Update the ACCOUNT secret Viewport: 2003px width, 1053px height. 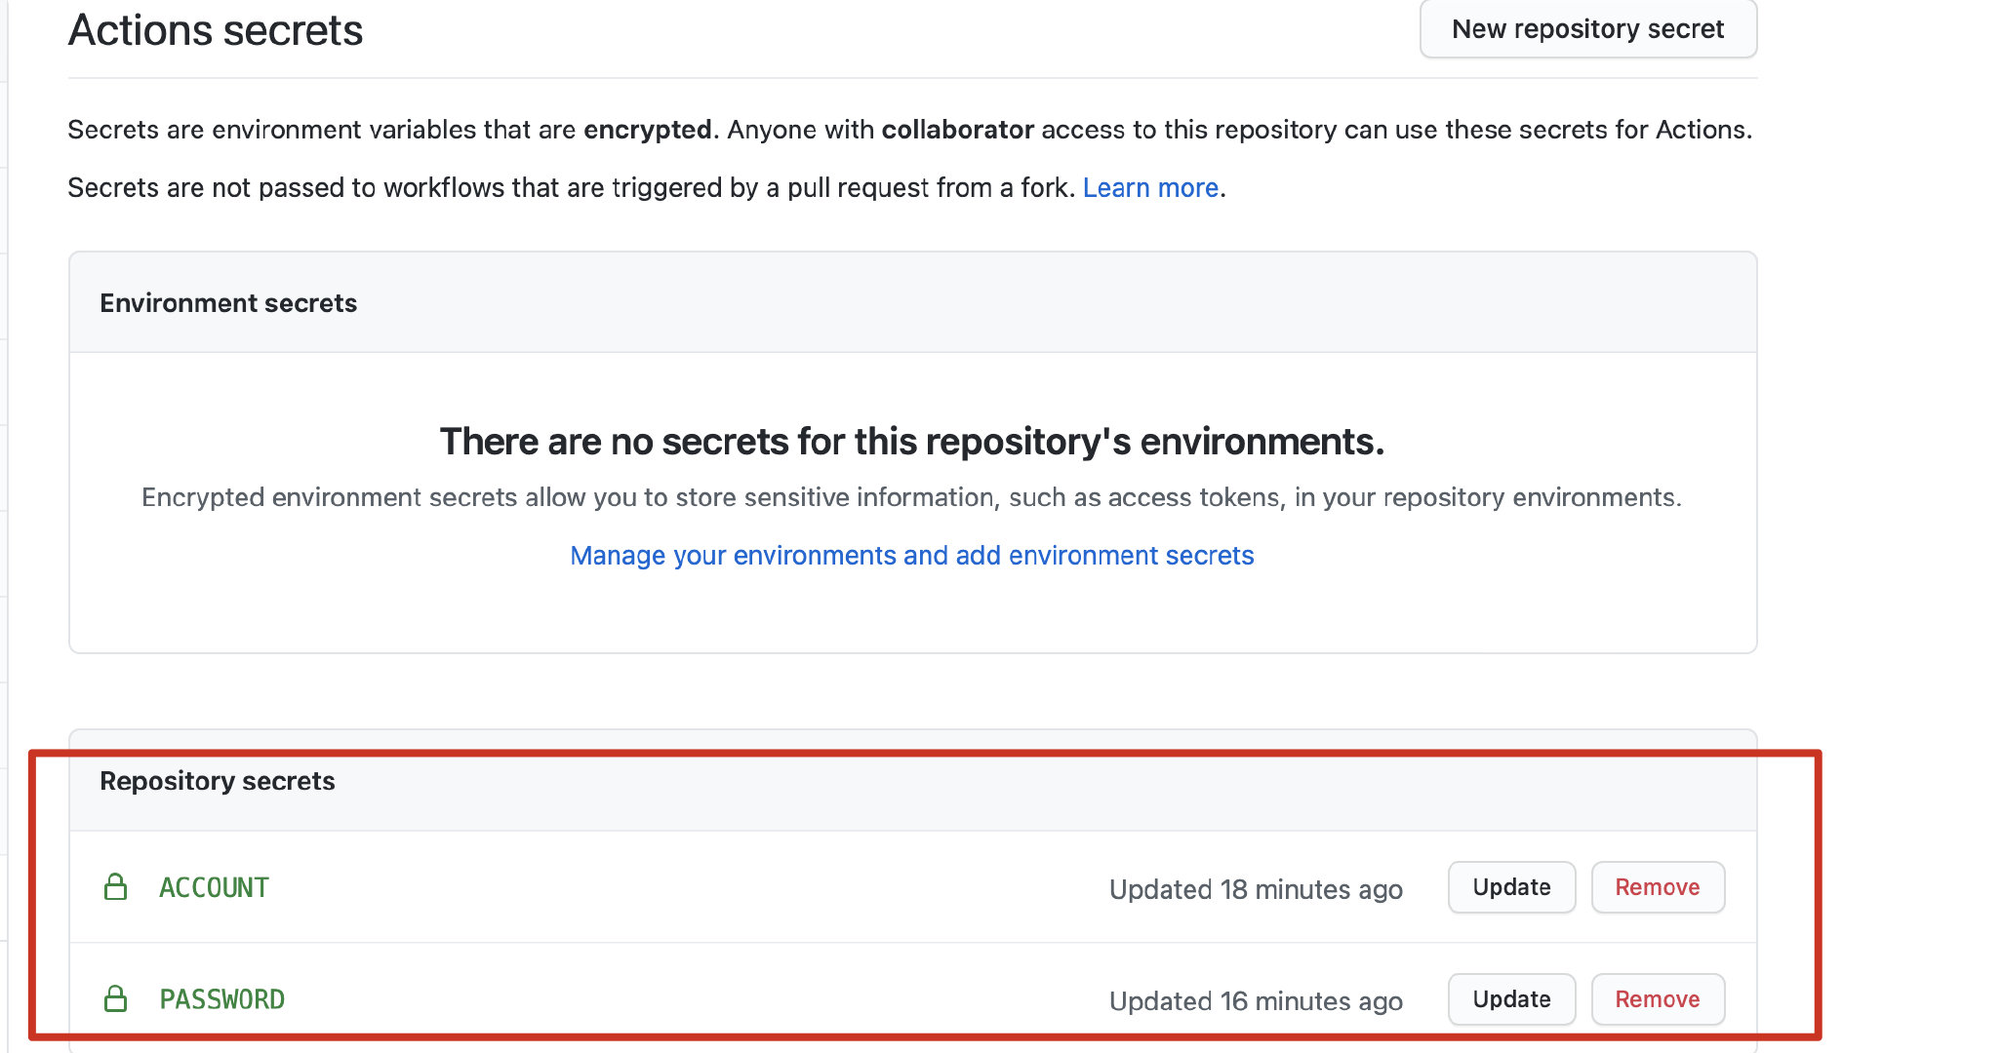pyautogui.click(x=1511, y=887)
